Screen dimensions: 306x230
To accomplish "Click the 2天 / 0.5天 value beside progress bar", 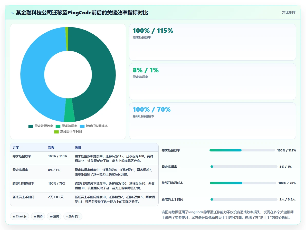I will 288,199.
